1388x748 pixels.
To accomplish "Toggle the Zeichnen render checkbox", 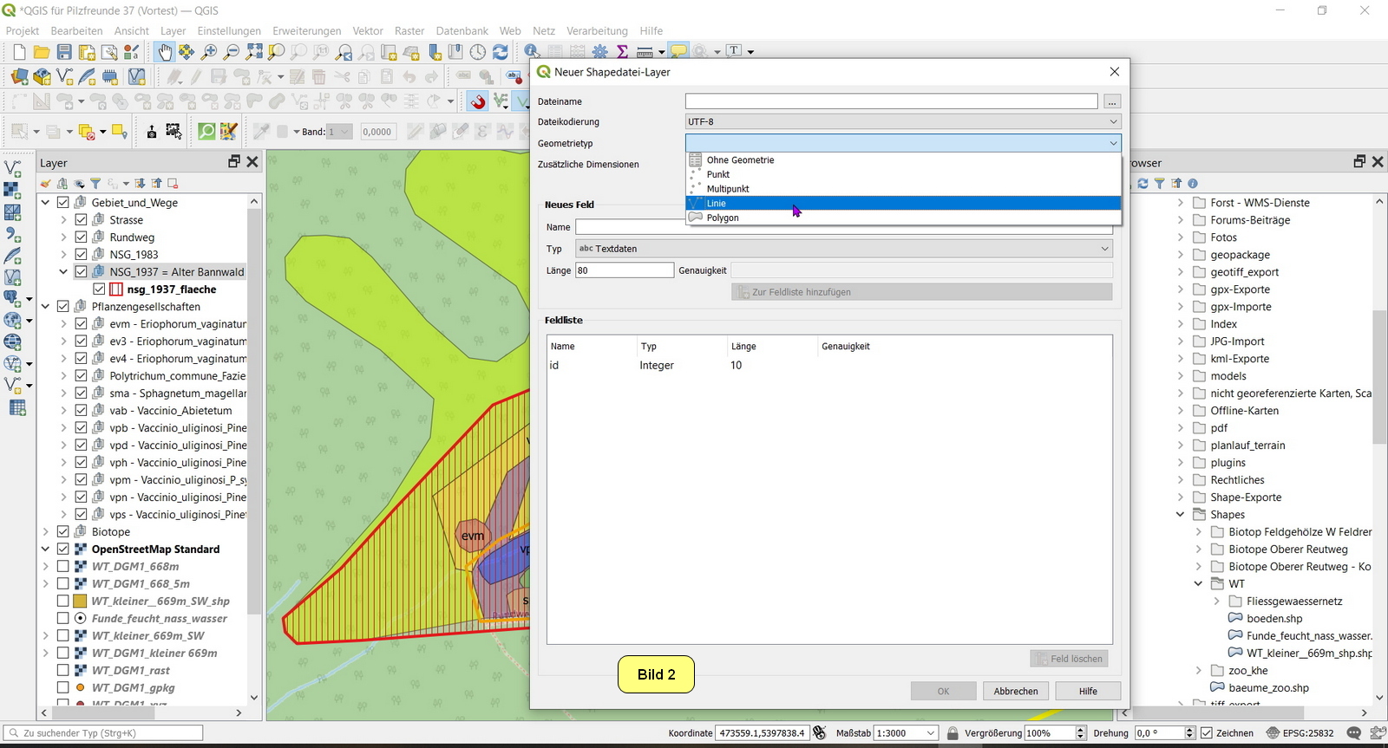I will coord(1206,733).
